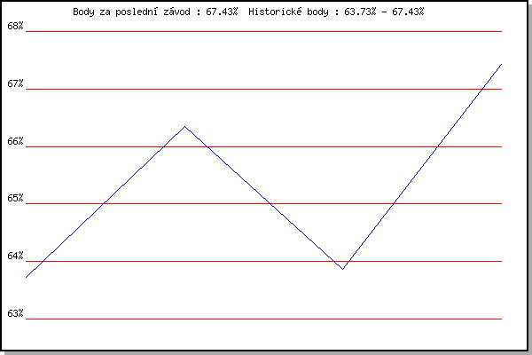Select the 68% y-axis label
The width and height of the screenshot is (532, 355).
tap(15, 27)
